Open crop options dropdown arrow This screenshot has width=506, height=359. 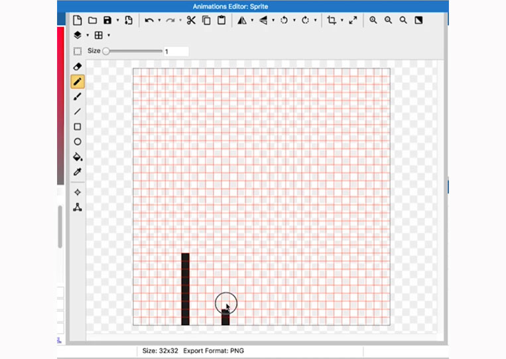click(x=342, y=21)
